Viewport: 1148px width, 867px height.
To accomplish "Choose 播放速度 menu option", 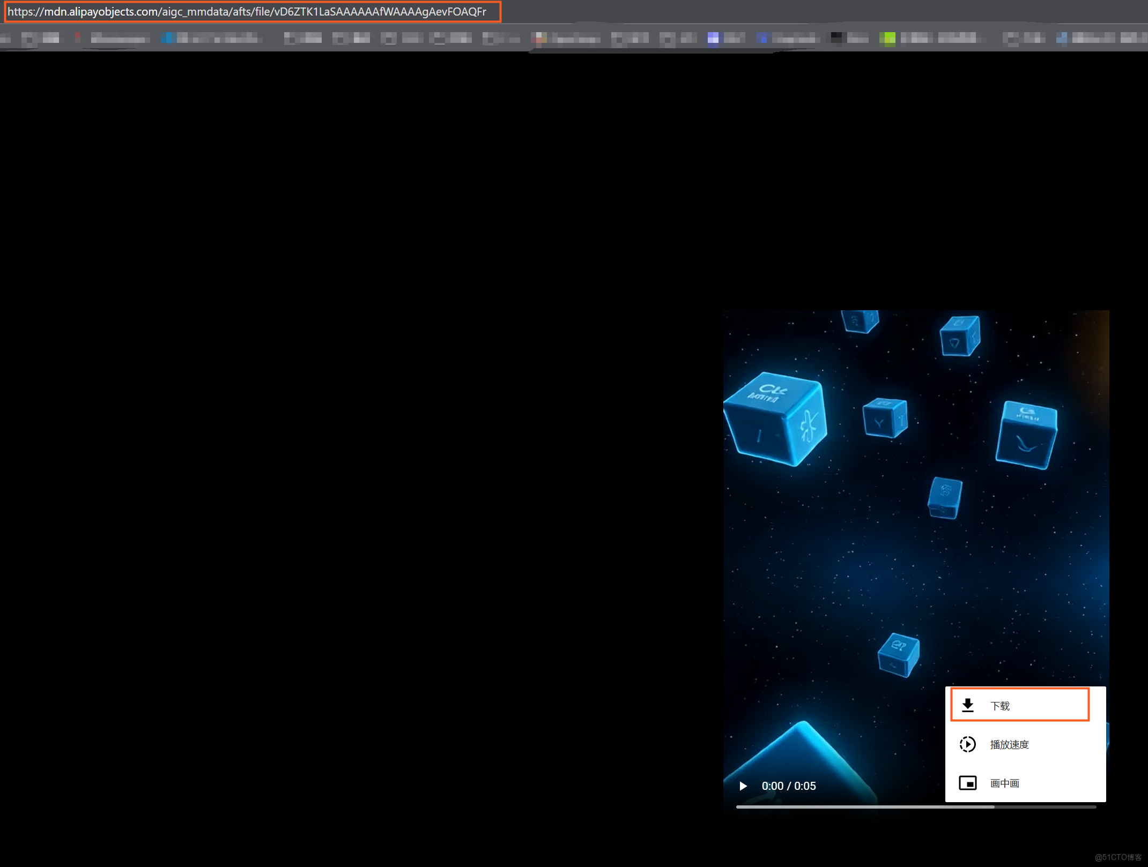I will 1009,744.
